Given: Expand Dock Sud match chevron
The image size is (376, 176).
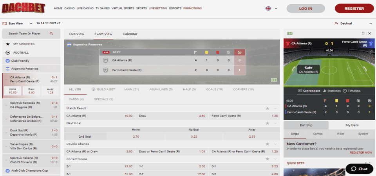Looking at the screenshot, I should point(6,133).
